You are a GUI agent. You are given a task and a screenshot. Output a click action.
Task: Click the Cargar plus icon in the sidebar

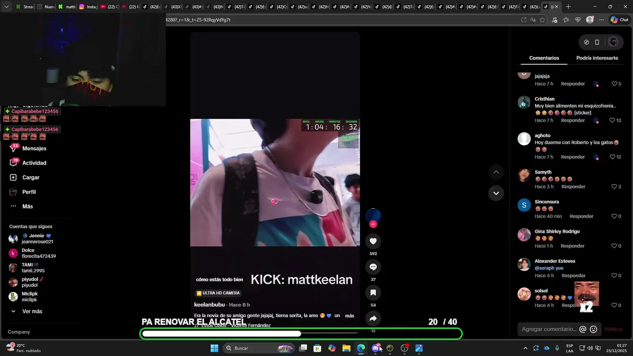click(x=13, y=178)
